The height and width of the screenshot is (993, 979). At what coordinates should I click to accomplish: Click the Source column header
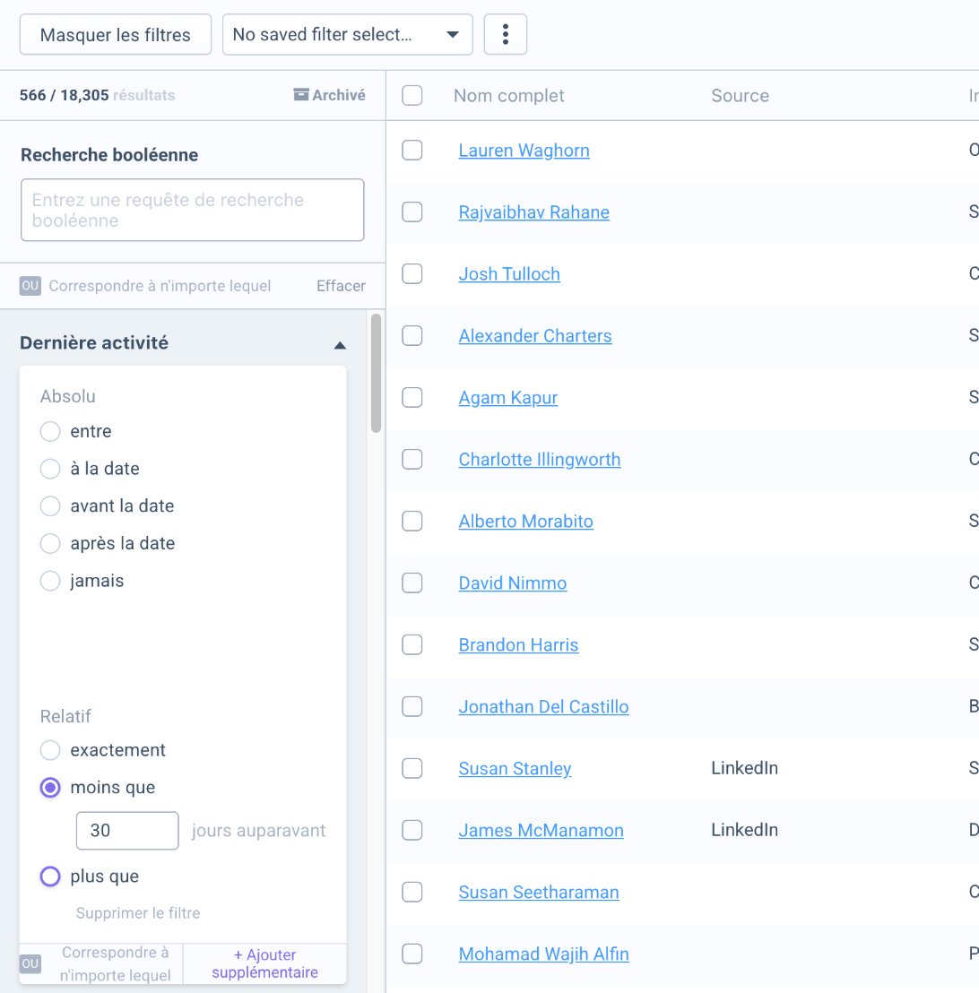[740, 96]
